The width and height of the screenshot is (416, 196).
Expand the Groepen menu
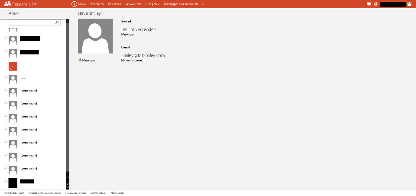(152, 4)
